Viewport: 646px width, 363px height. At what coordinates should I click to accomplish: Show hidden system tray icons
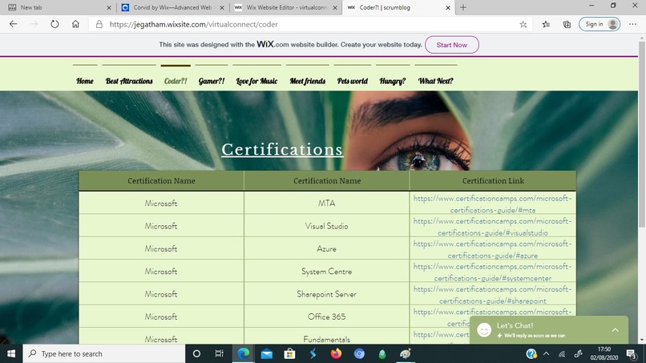tap(547, 353)
